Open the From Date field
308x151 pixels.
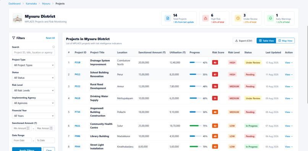pos(22,140)
